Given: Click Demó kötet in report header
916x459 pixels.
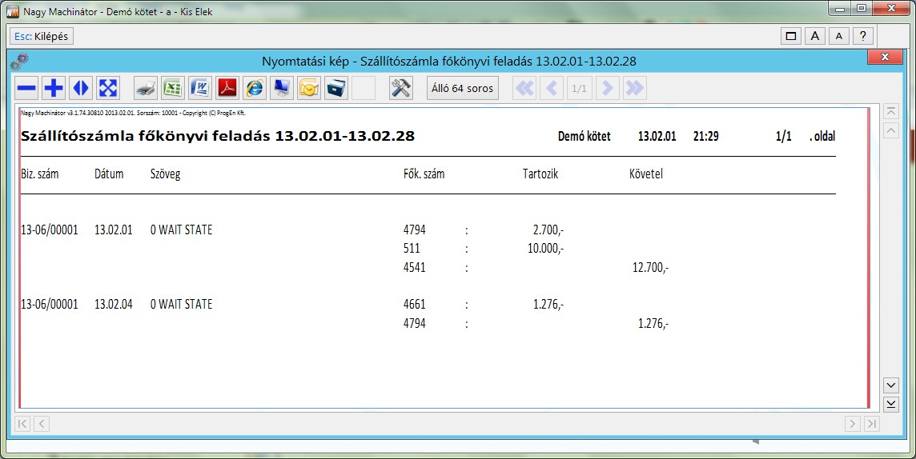Looking at the screenshot, I should click(585, 137).
